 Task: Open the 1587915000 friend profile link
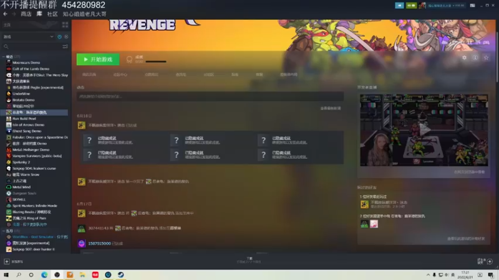click(x=99, y=243)
